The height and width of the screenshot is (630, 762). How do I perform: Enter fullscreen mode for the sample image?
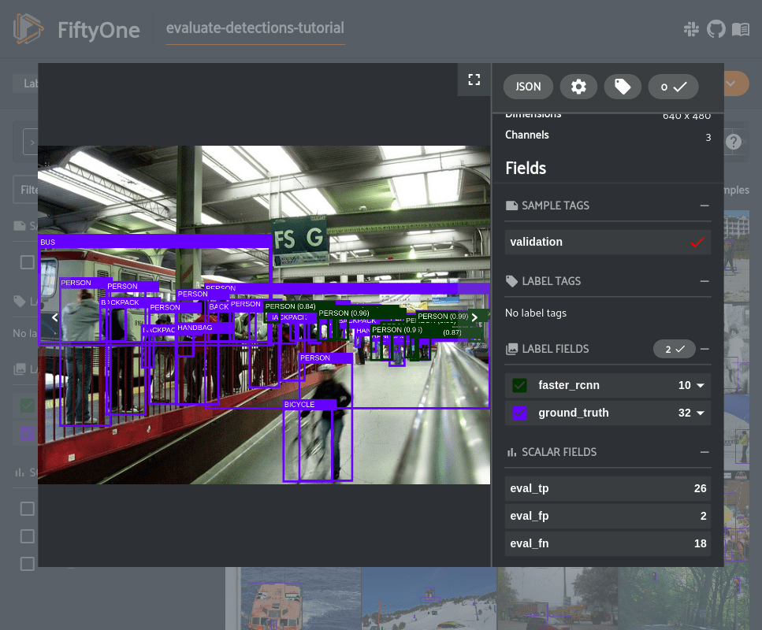pyautogui.click(x=474, y=80)
